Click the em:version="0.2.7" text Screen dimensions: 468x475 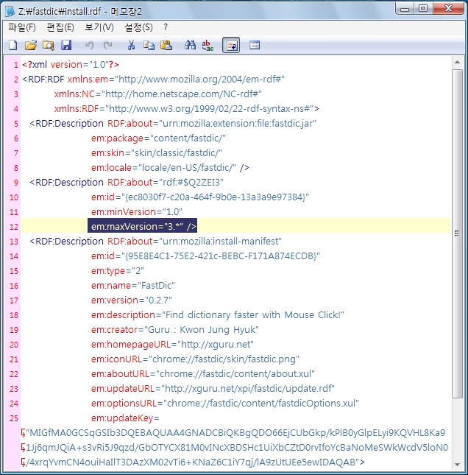point(132,300)
